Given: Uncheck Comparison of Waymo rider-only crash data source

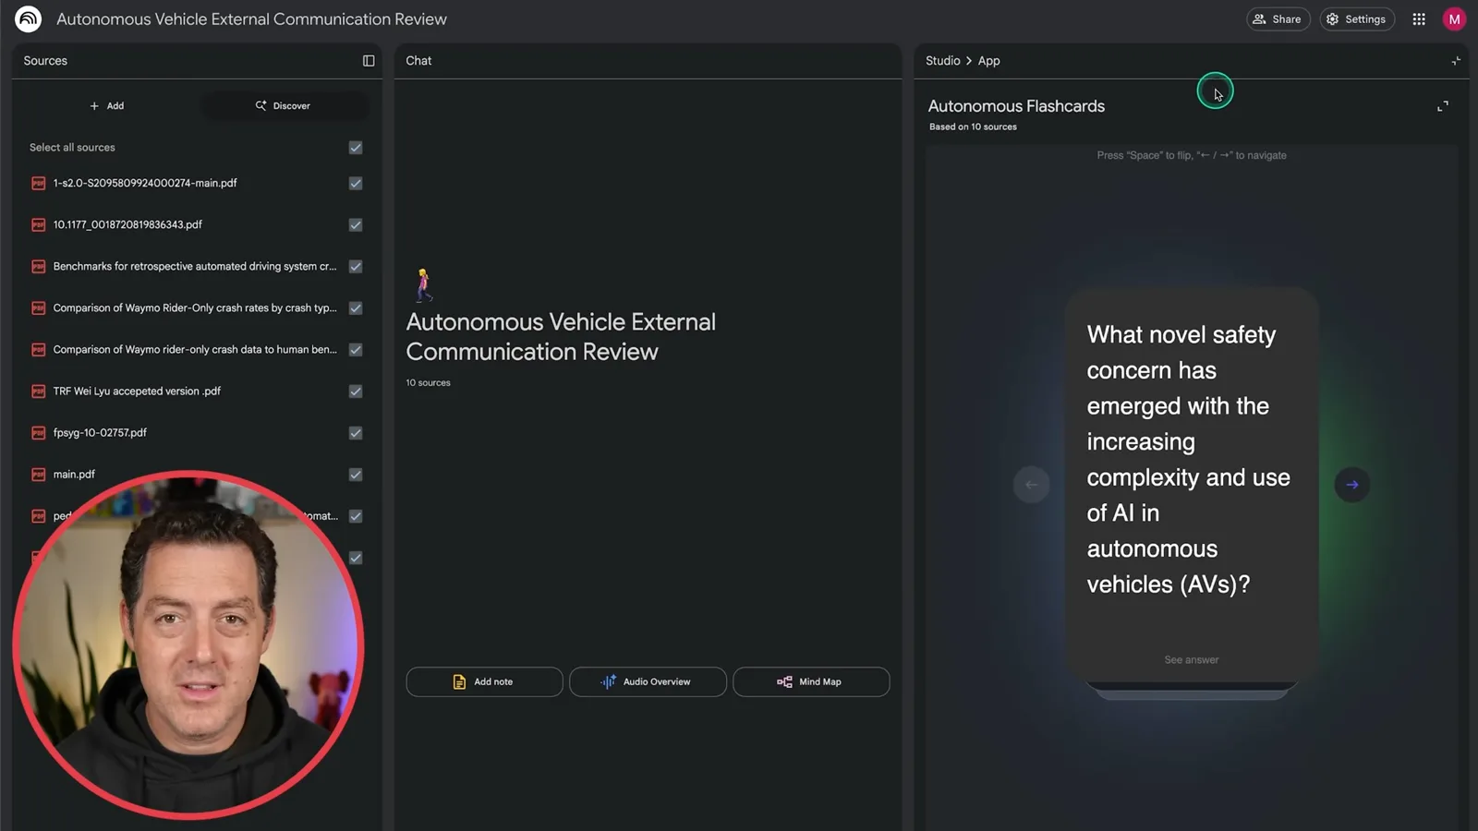Looking at the screenshot, I should 356,350.
